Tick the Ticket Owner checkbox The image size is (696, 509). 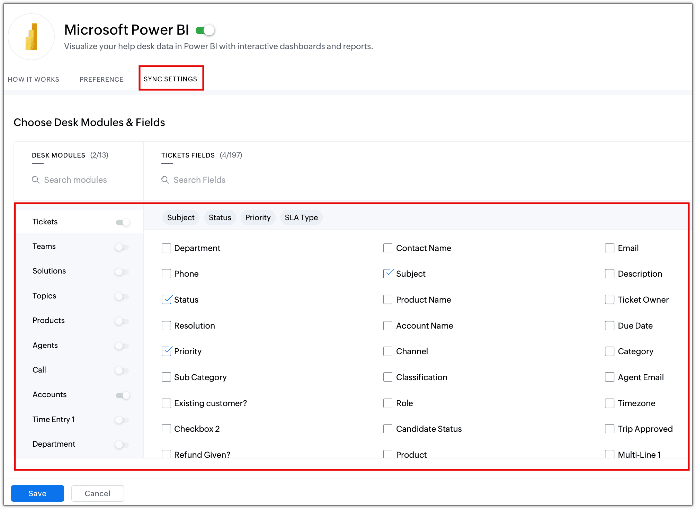pos(609,300)
